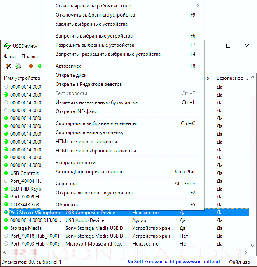
Task: Open the 'Файл' menu in menu bar
Action: click(x=10, y=57)
